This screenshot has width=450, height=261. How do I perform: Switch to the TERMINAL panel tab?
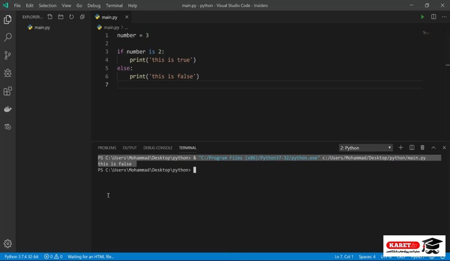(x=188, y=148)
